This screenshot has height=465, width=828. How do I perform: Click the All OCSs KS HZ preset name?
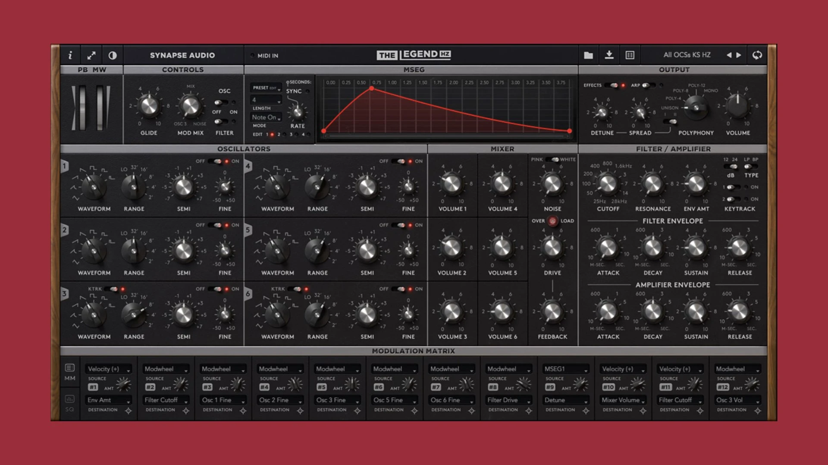tap(687, 55)
